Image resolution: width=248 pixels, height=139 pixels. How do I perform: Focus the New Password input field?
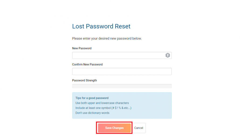122,55
